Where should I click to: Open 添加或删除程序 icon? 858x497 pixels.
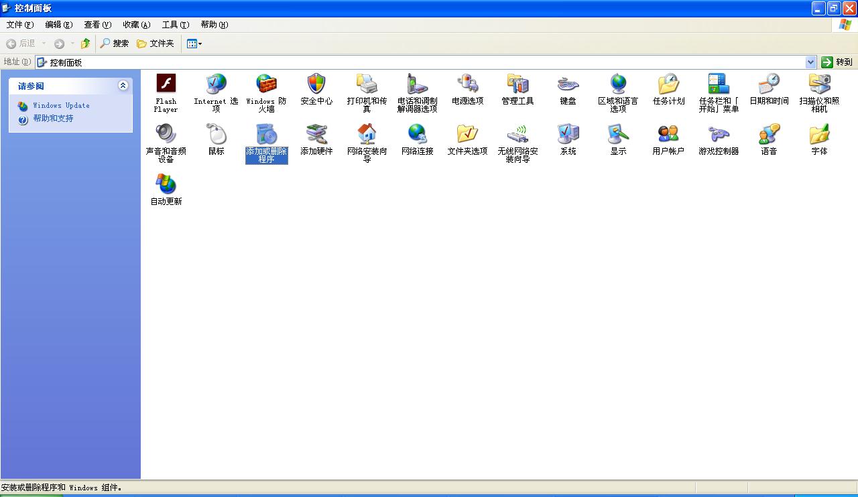point(266,135)
